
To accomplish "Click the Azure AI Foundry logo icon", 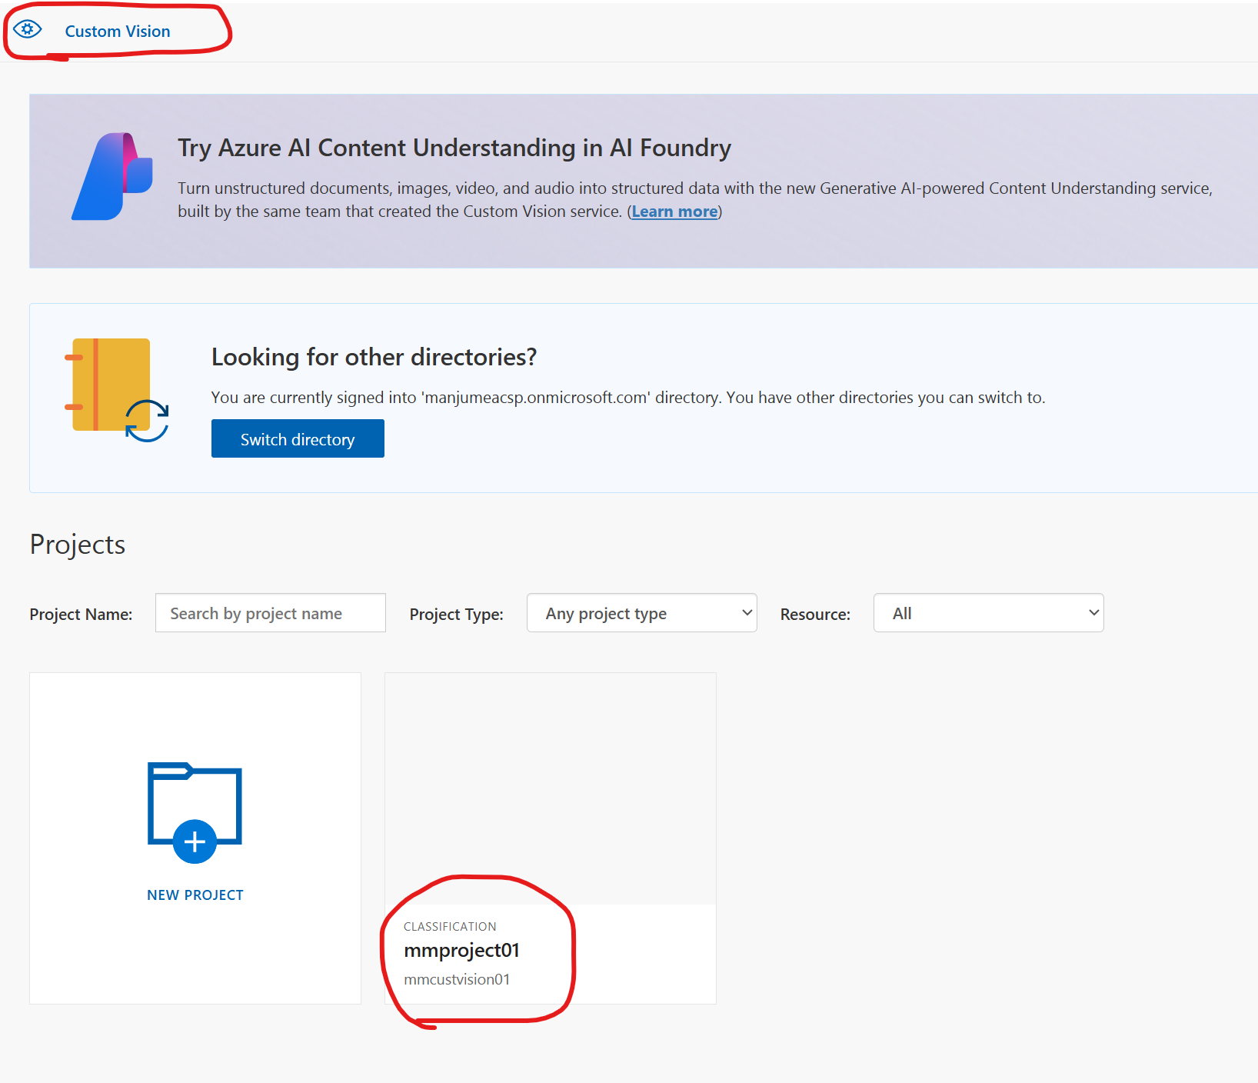I will [112, 176].
